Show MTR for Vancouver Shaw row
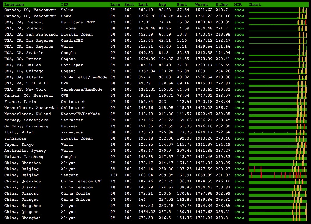The height and width of the screenshot is (224, 311). coord(239,16)
